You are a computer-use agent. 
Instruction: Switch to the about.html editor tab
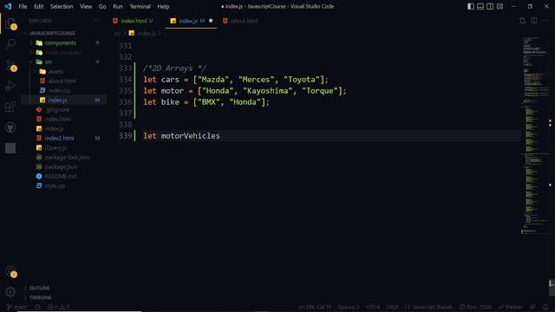[x=241, y=21]
